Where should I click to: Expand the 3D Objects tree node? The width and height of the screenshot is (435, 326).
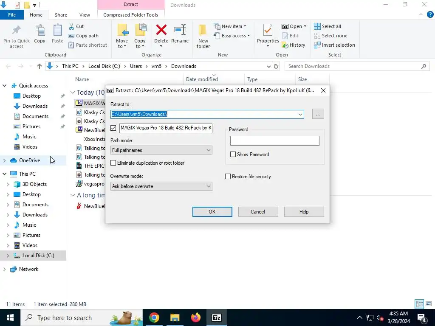coord(8,184)
